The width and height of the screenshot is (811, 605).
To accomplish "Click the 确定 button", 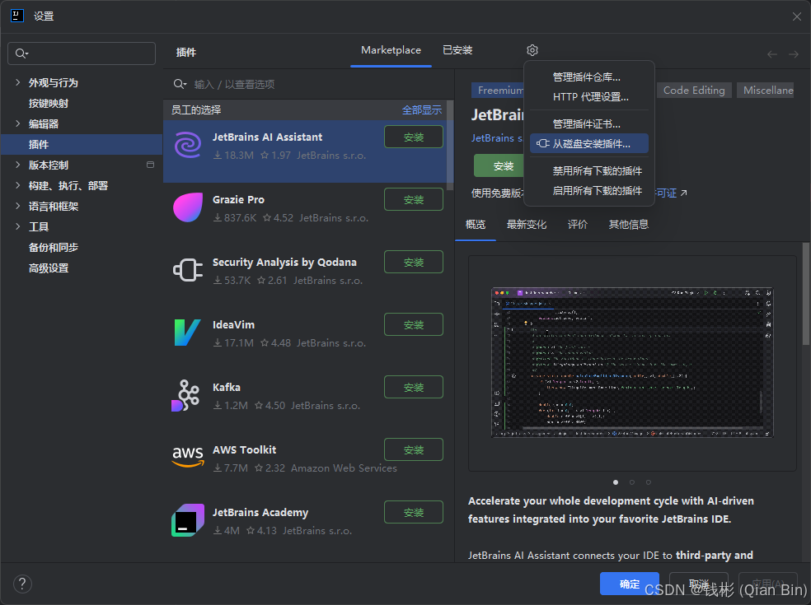I will [630, 584].
